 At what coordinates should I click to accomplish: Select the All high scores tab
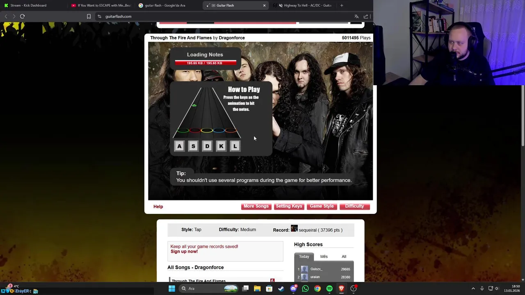344,256
